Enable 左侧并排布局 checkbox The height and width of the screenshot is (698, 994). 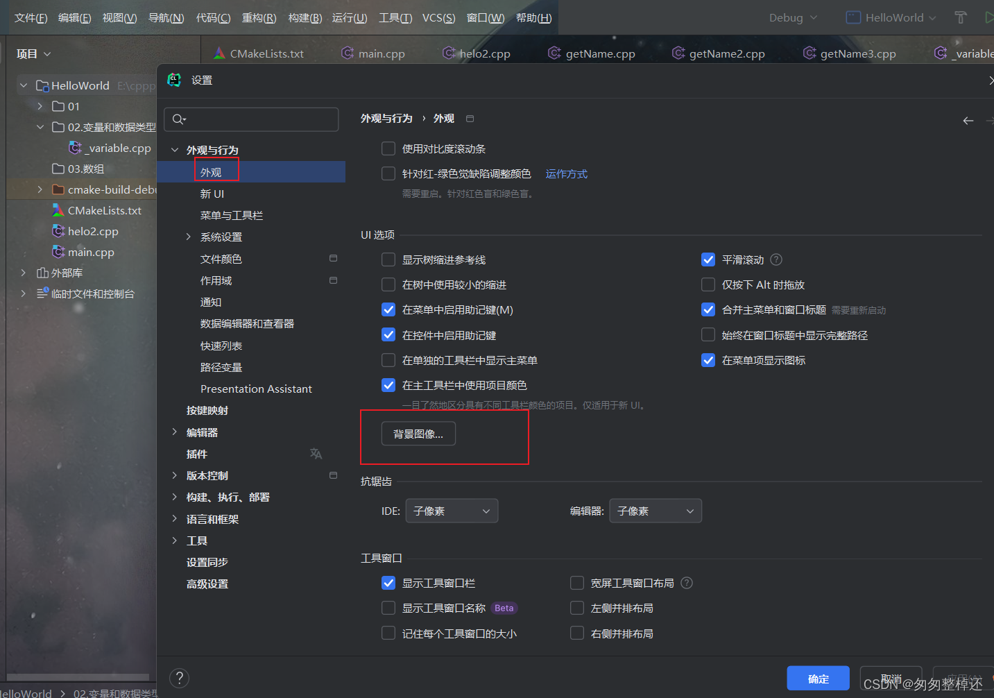[577, 608]
